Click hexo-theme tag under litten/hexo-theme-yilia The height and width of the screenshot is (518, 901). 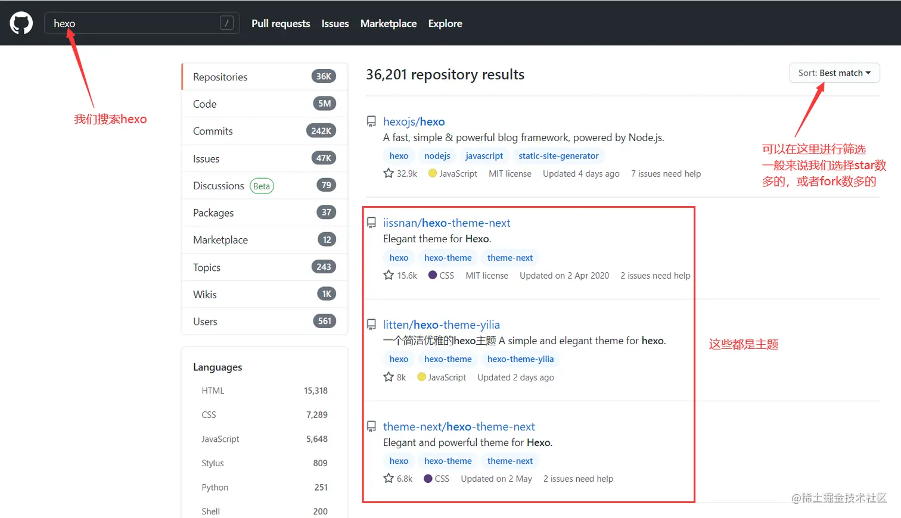pyautogui.click(x=448, y=359)
